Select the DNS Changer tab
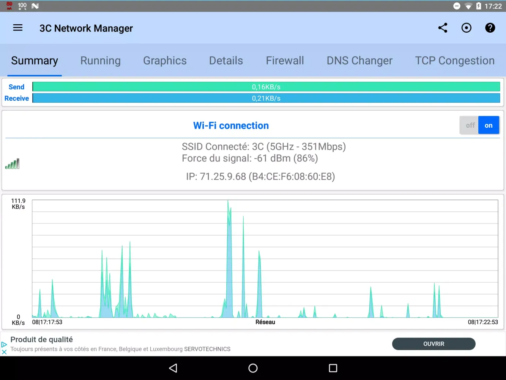The image size is (506, 380). (x=359, y=61)
